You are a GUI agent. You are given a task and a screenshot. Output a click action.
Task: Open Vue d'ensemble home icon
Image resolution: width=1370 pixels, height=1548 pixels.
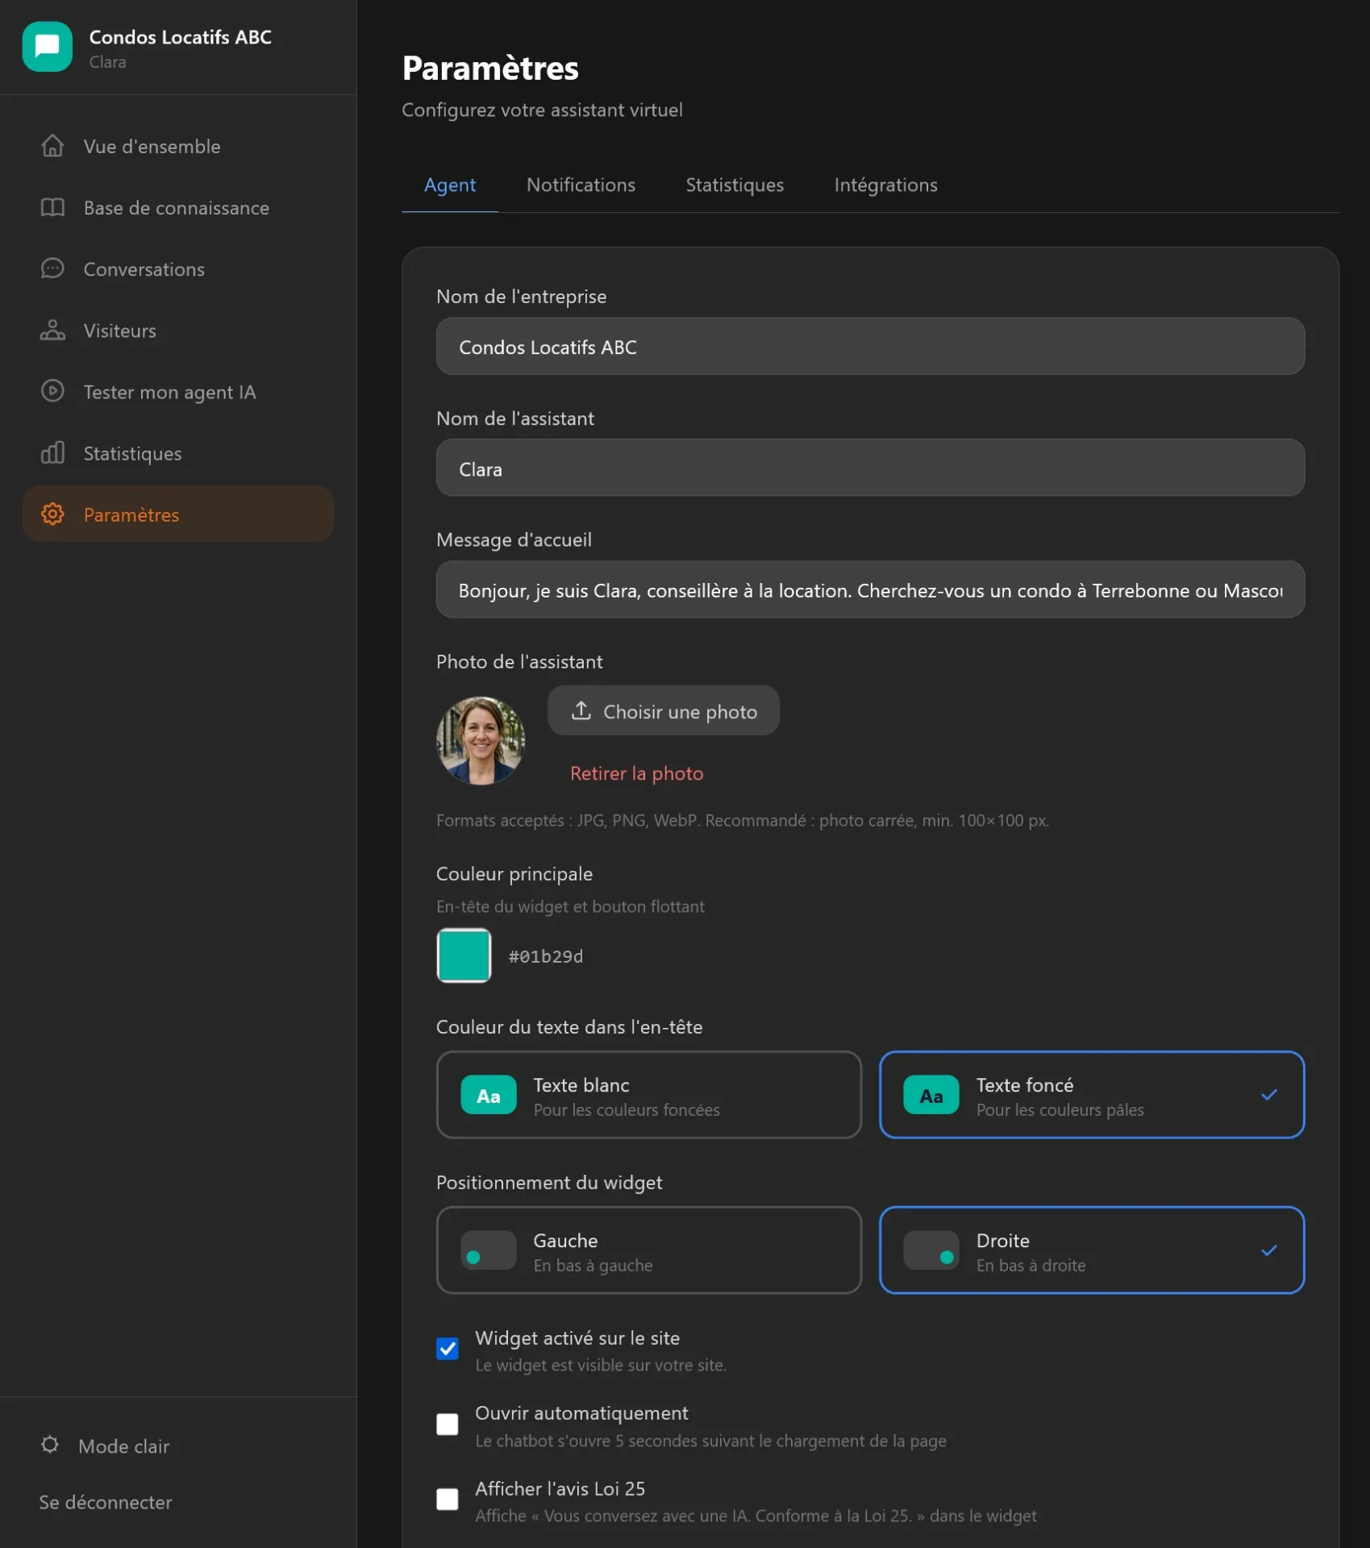(52, 146)
